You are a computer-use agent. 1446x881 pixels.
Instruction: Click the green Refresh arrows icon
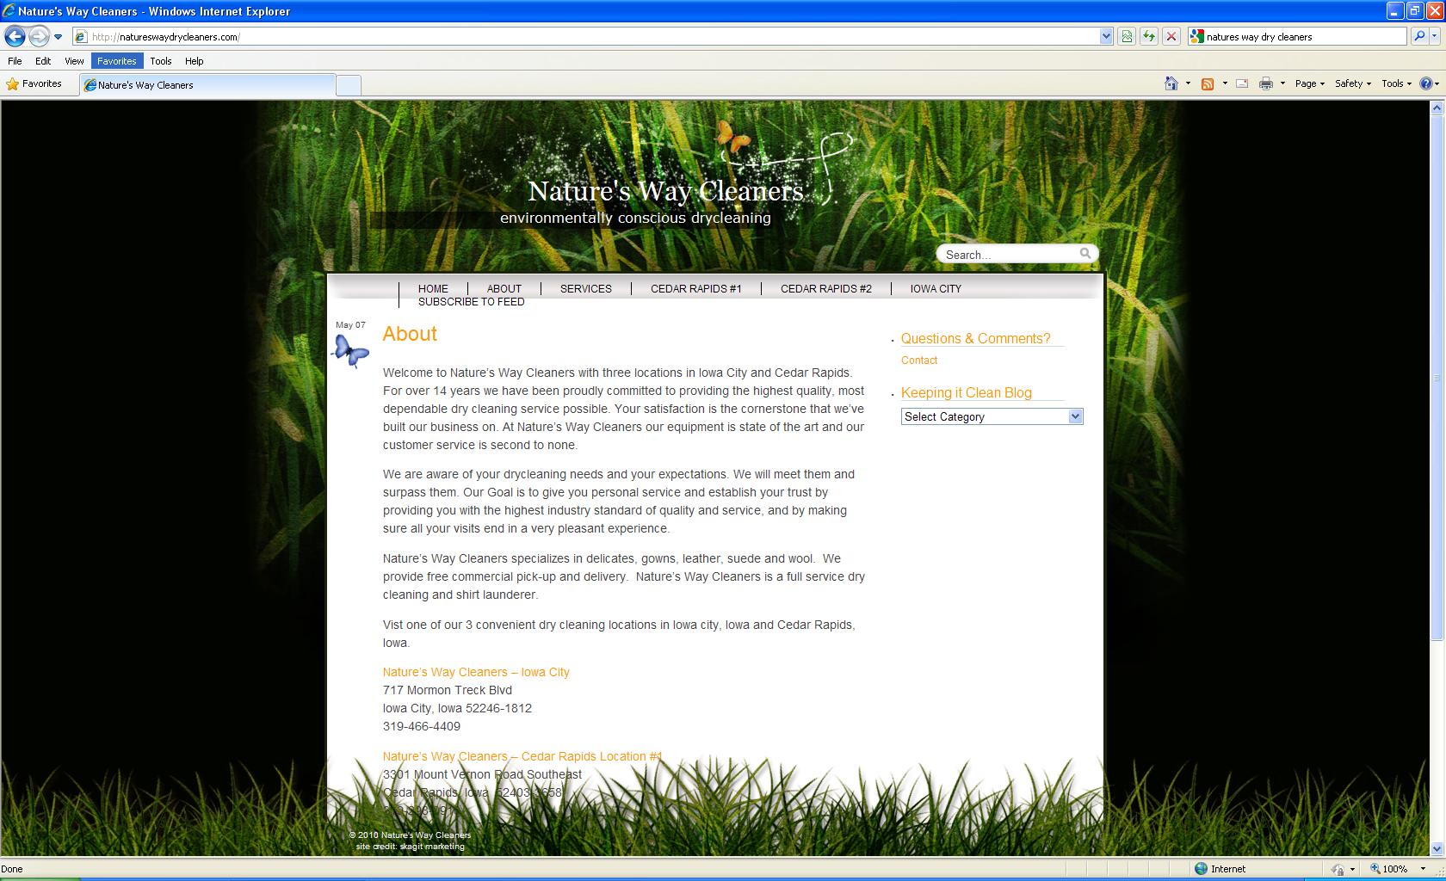click(1149, 36)
